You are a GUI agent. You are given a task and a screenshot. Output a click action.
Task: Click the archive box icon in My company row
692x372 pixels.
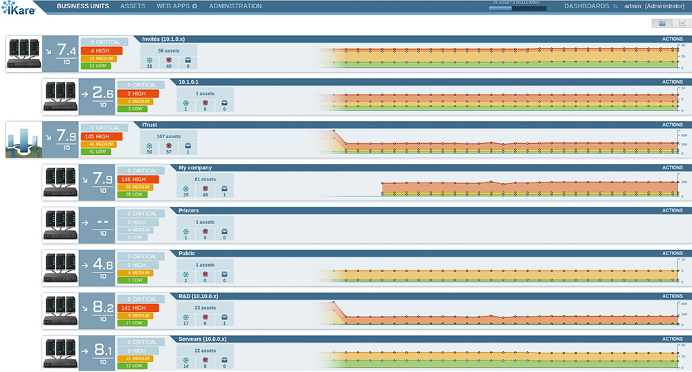[224, 189]
